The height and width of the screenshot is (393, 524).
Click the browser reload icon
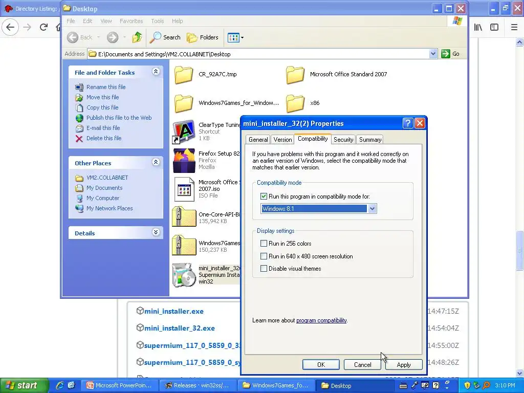tap(43, 27)
